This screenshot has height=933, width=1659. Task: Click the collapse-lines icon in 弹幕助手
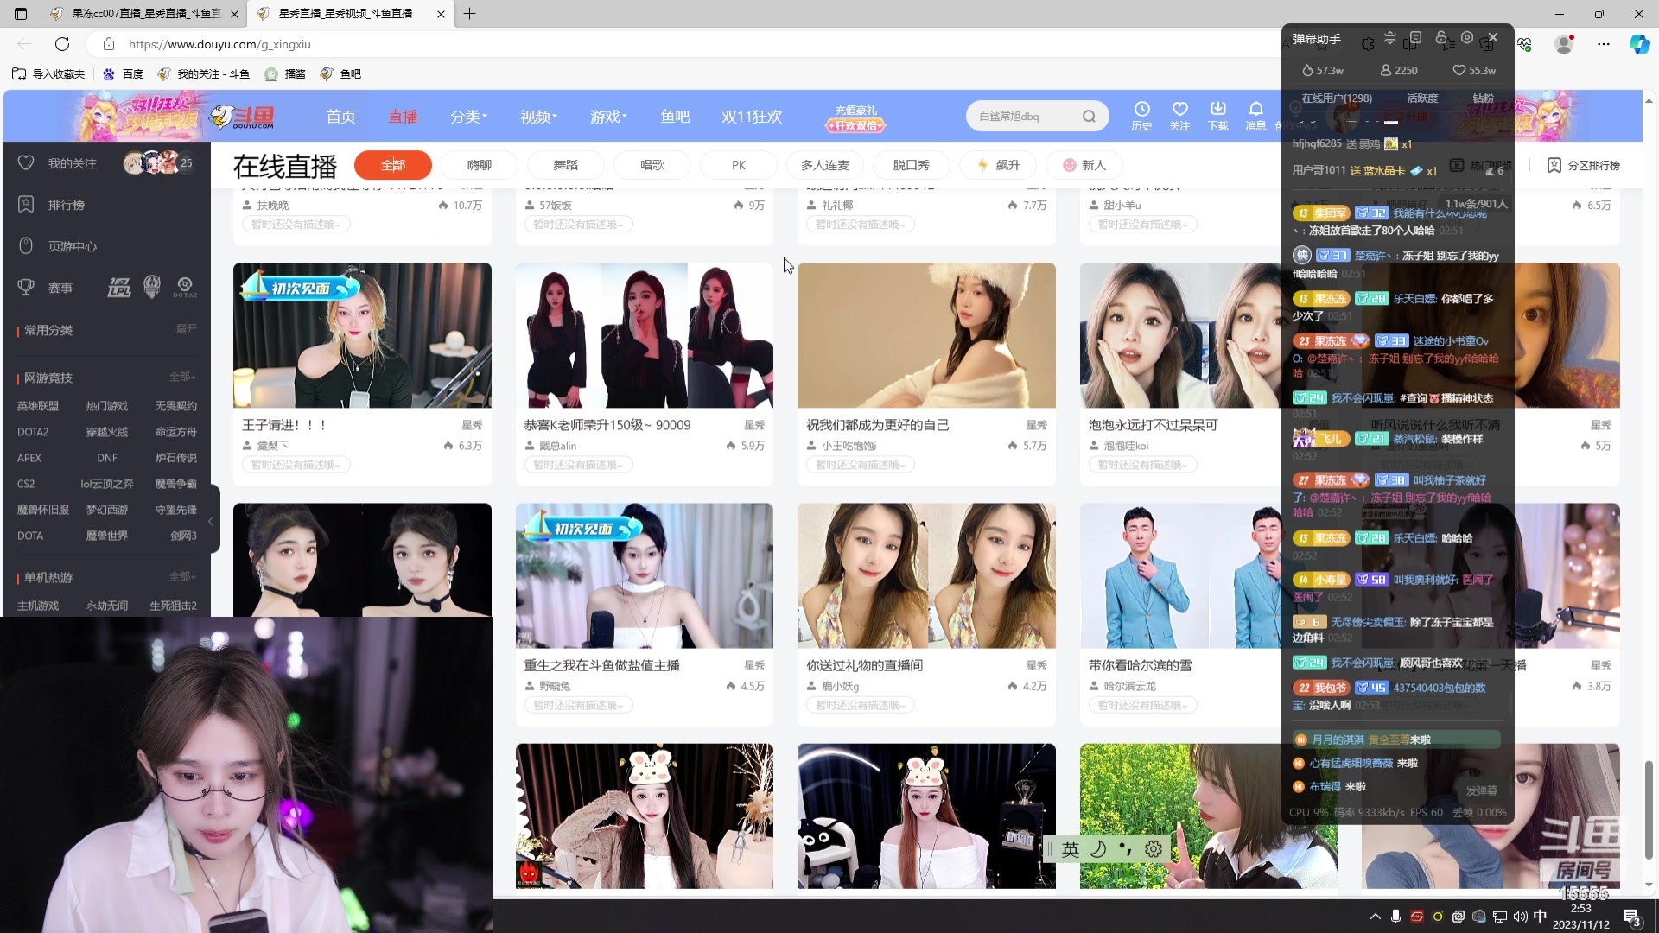(x=1389, y=38)
